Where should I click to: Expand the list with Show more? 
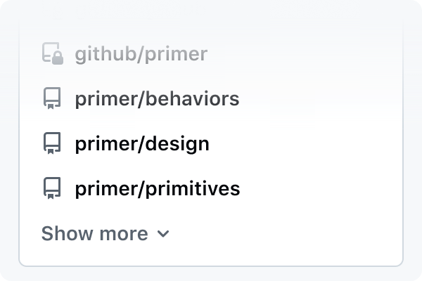pos(105,234)
